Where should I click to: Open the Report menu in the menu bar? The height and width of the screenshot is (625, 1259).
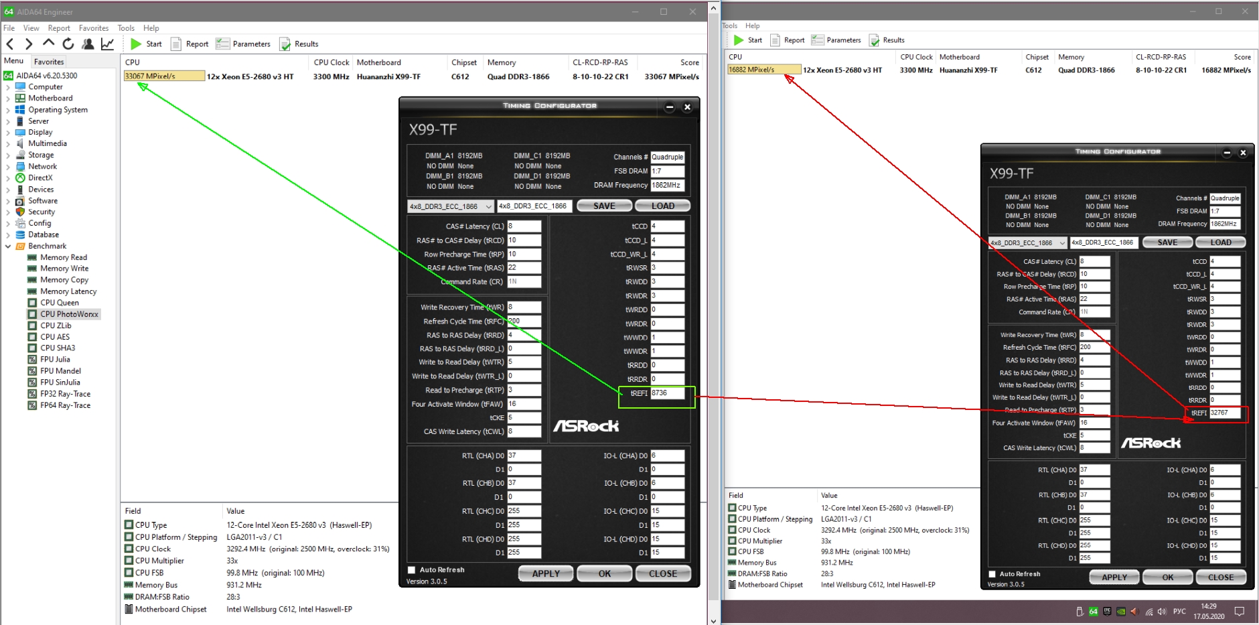tap(59, 28)
